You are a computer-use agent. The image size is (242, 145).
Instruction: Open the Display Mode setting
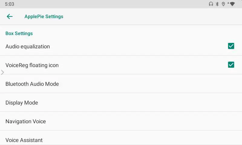click(22, 103)
